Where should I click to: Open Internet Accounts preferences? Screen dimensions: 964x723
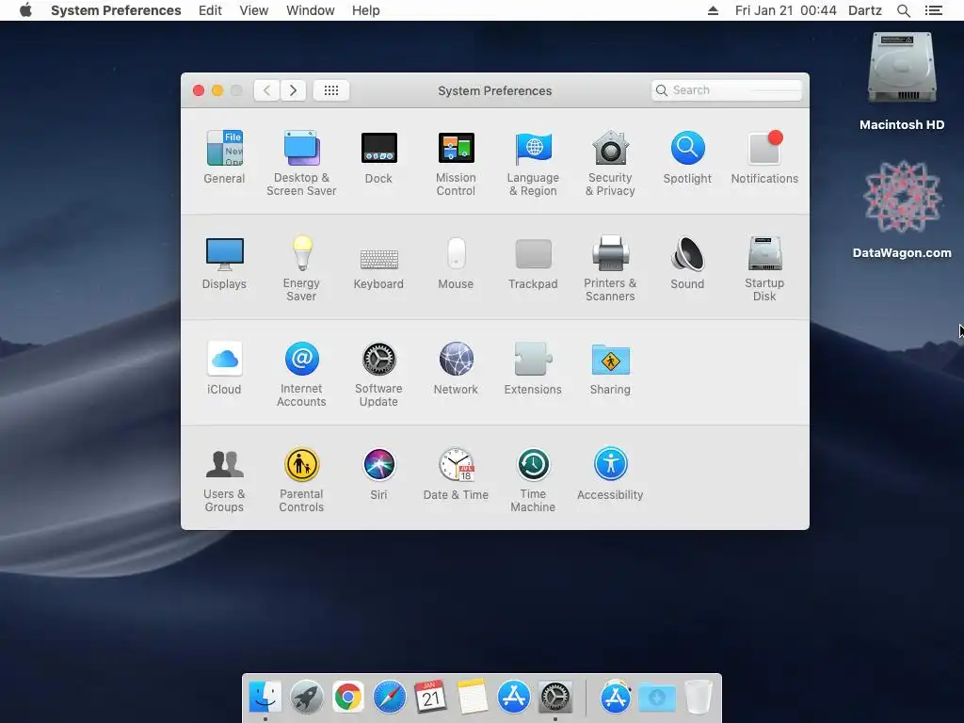tap(301, 374)
